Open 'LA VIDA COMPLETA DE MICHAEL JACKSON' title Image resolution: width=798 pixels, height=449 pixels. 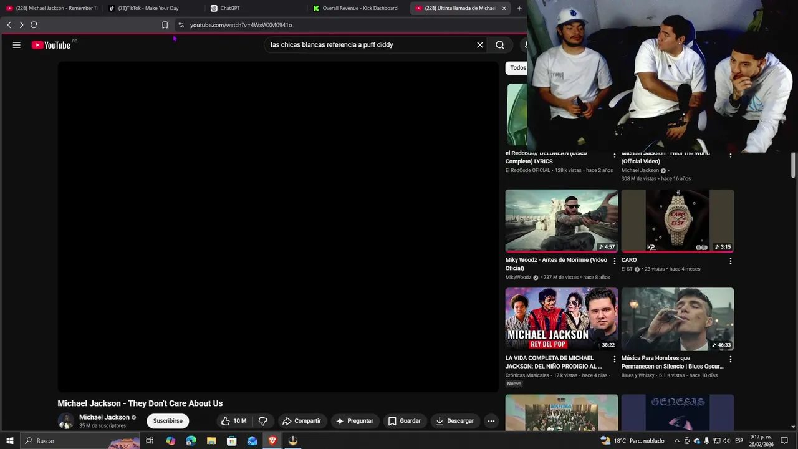(554, 362)
